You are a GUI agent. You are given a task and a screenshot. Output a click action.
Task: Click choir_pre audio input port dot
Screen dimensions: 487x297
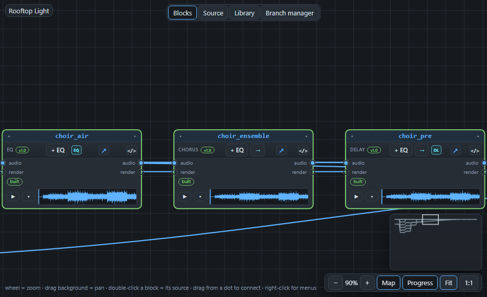[346, 163]
